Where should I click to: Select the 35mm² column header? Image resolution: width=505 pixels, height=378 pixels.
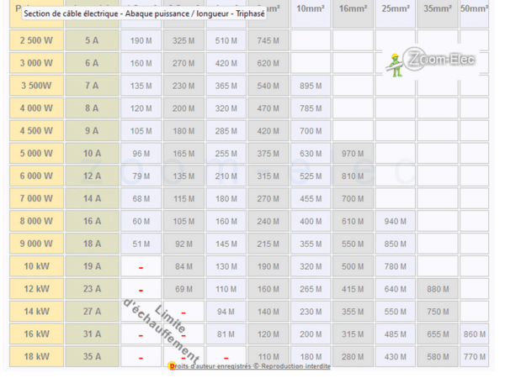point(438,8)
